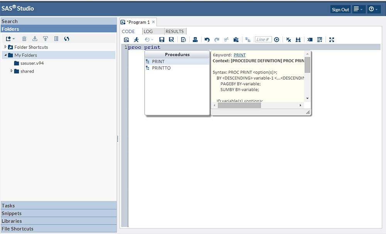Screen dimensions: 386x234
Task: Click the syntax help scroll down arrow
Action: coord(307,98)
